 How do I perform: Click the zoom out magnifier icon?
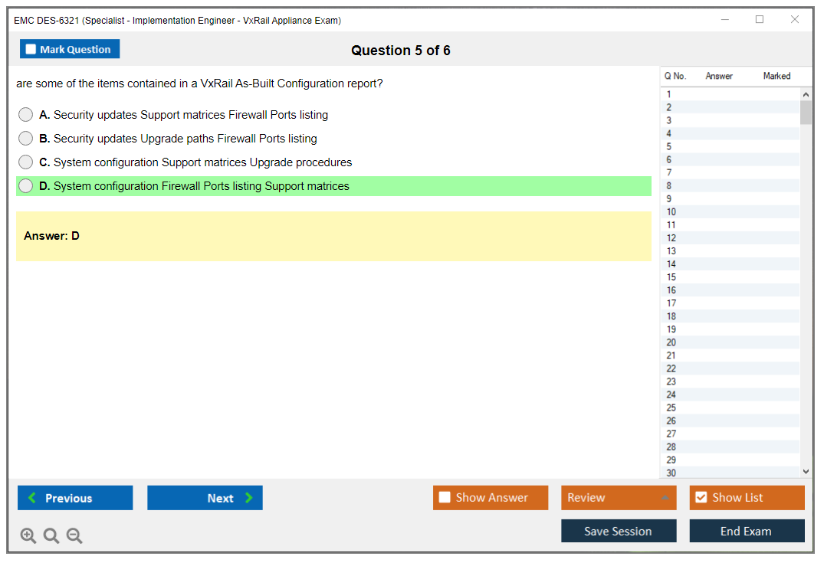click(x=74, y=536)
